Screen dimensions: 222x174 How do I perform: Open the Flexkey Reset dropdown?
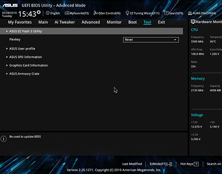pyautogui.click(x=151, y=40)
